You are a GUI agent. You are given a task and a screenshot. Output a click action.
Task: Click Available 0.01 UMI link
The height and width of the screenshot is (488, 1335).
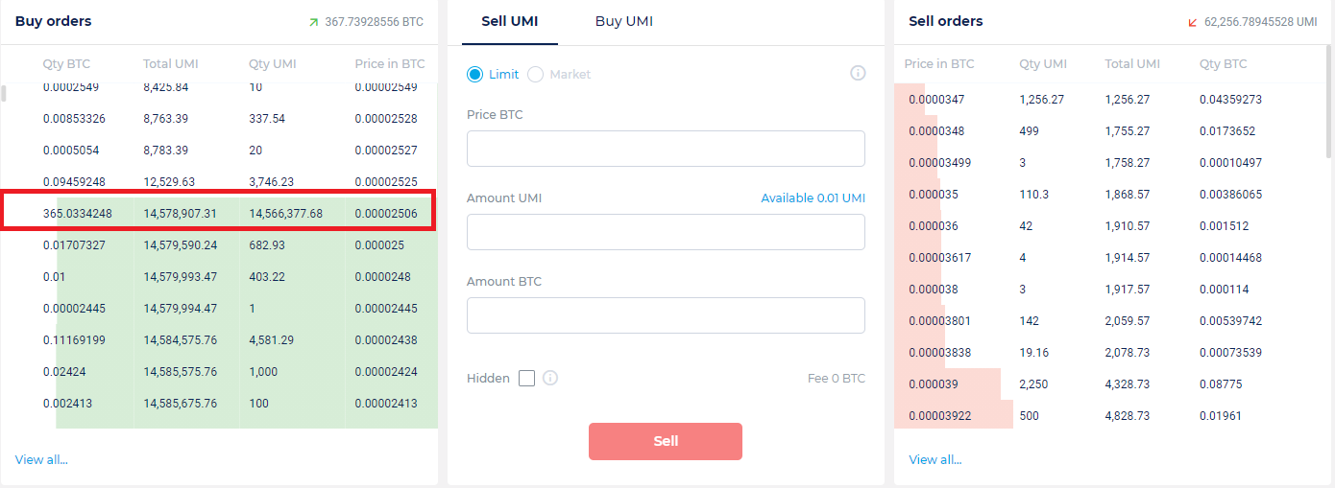(x=813, y=198)
